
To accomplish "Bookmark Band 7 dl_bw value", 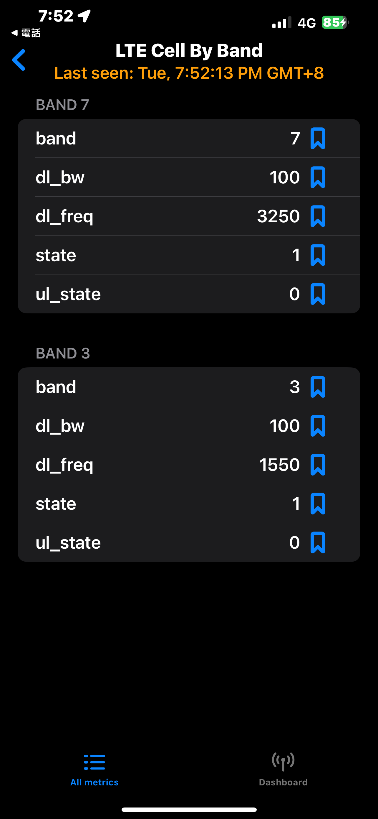I will tap(318, 177).
